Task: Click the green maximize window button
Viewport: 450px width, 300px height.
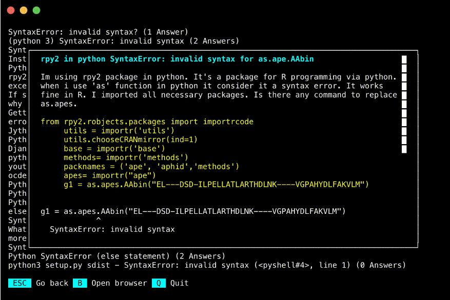Action: (x=36, y=10)
